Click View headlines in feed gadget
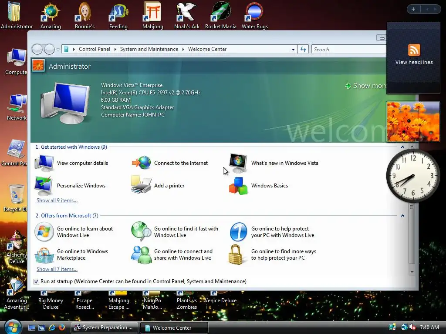This screenshot has height=334, width=446. coord(414,62)
